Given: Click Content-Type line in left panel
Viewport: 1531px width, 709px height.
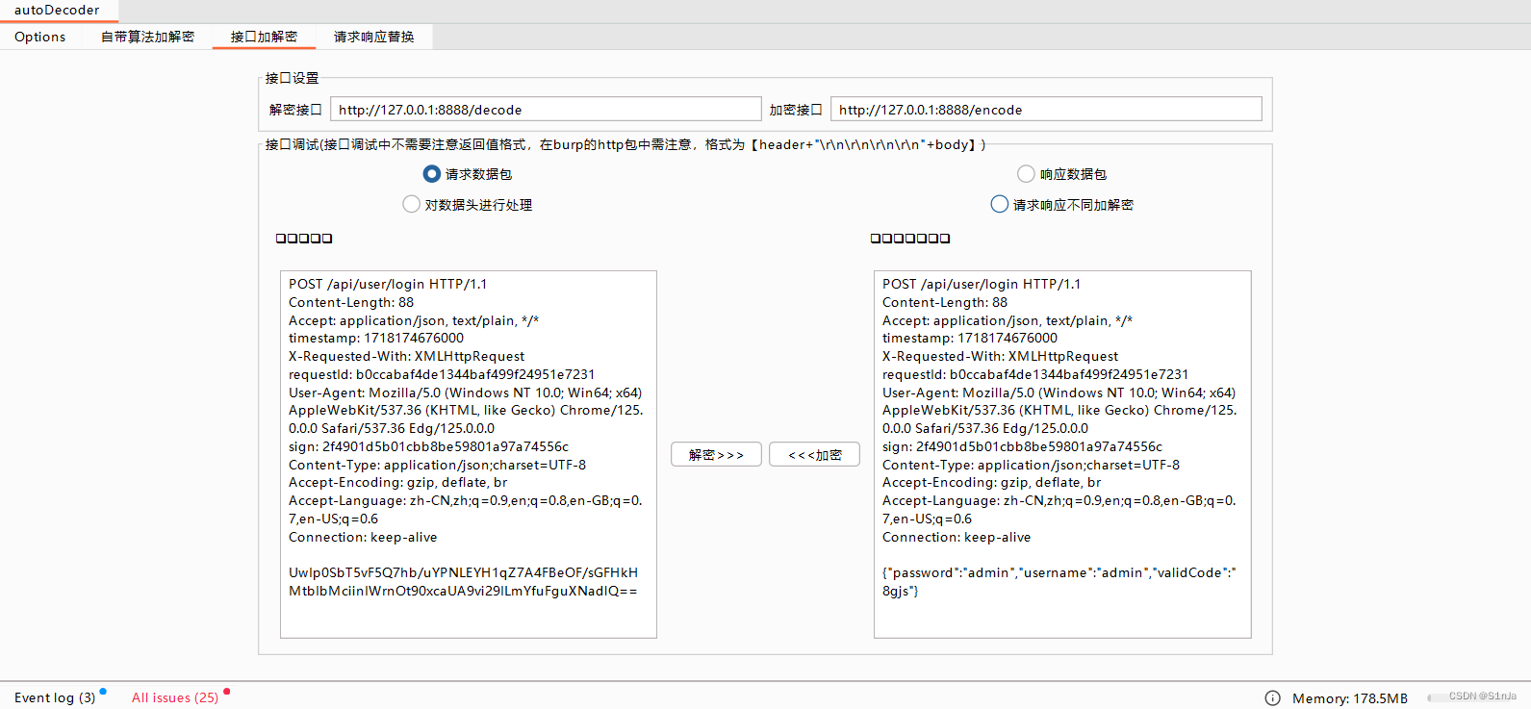Looking at the screenshot, I should pos(437,465).
